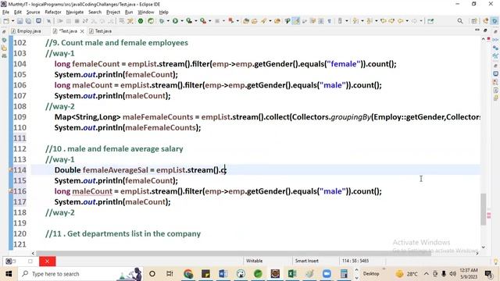This screenshot has height=281, width=500.
Task: Click the horizontal scrollbar of the editor
Action: tap(234, 253)
